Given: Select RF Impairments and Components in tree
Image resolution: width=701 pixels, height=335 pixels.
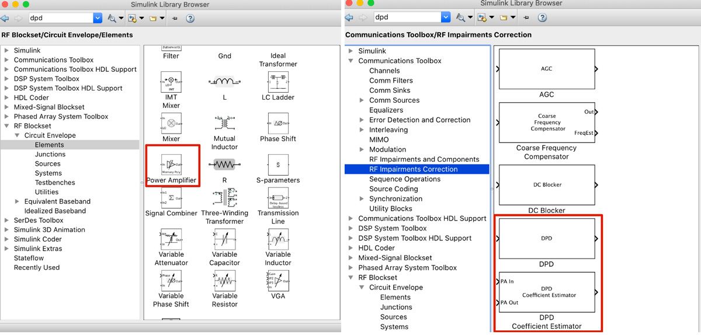Looking at the screenshot, I should (x=424, y=159).
